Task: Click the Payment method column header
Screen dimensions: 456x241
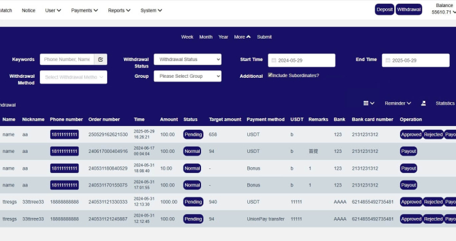Action: (x=265, y=120)
